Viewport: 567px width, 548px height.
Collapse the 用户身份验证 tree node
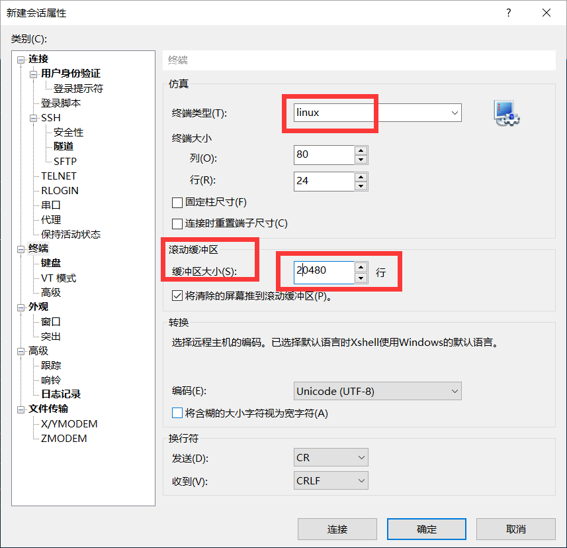[33, 74]
